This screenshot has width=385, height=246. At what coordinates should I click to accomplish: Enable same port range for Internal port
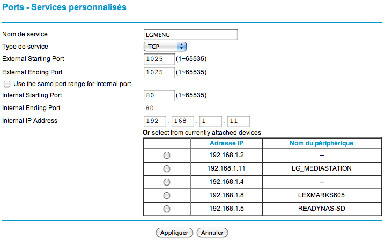[7, 84]
